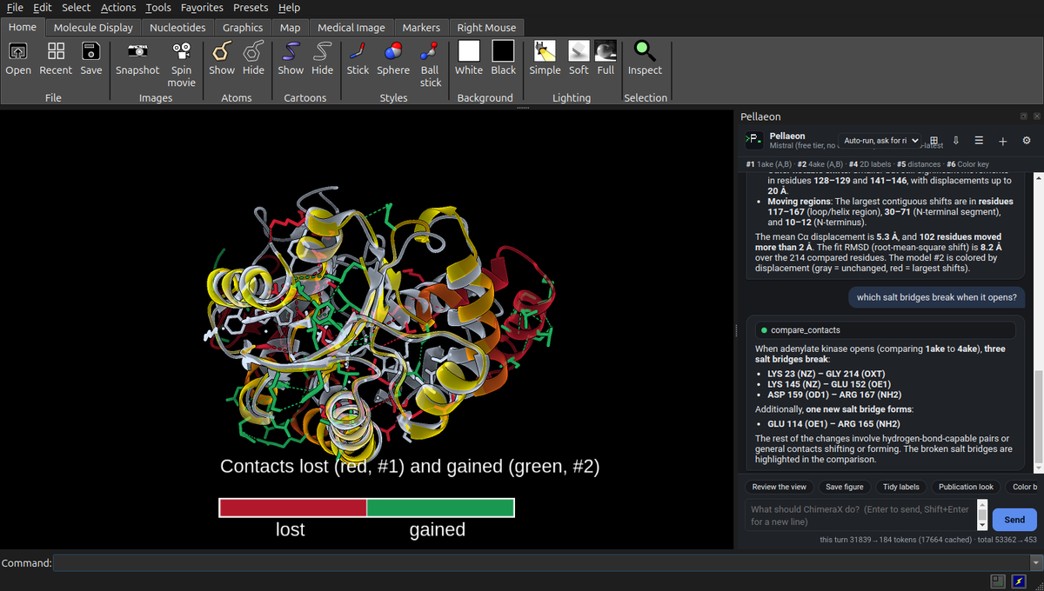The image size is (1044, 591).
Task: Set Soft lighting
Action: coord(579,51)
